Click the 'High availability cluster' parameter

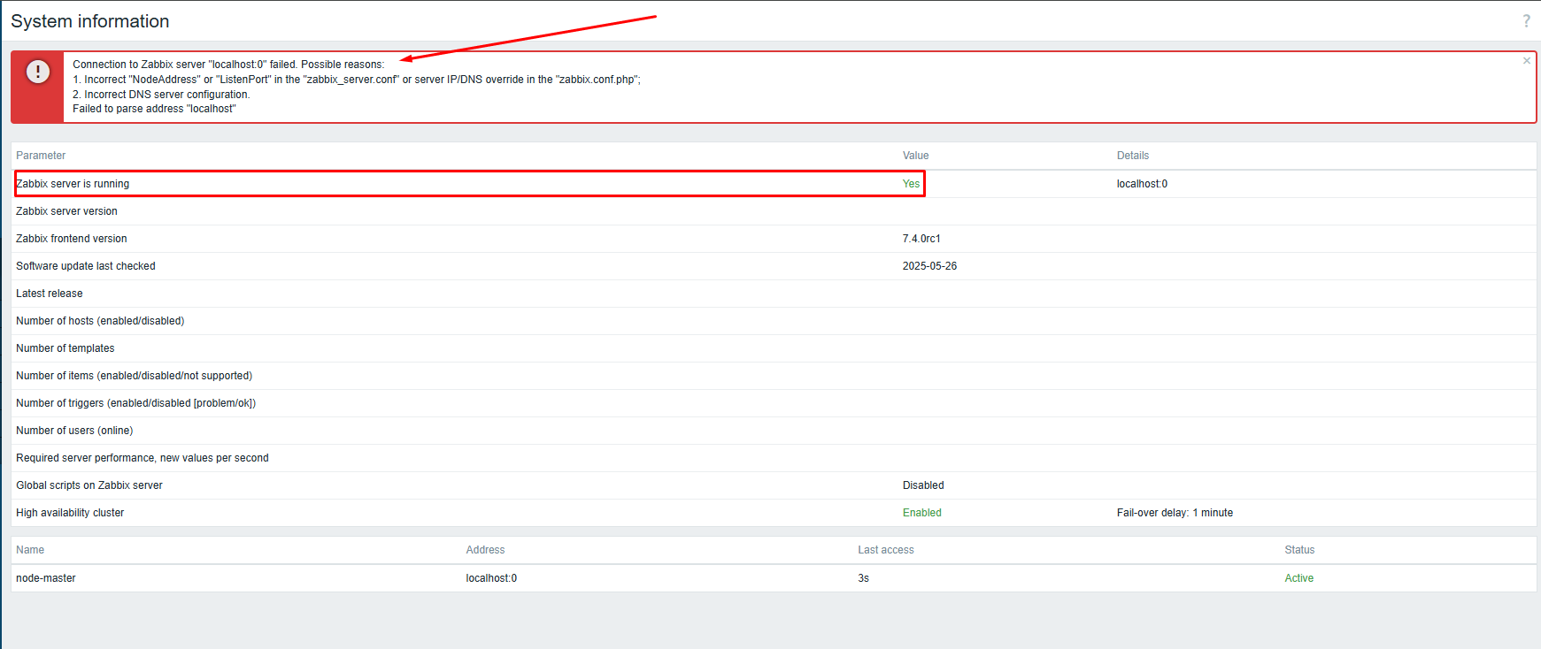click(x=70, y=513)
